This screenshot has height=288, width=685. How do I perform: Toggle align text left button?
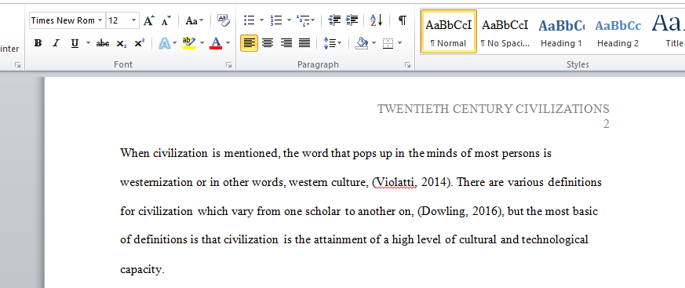(249, 43)
